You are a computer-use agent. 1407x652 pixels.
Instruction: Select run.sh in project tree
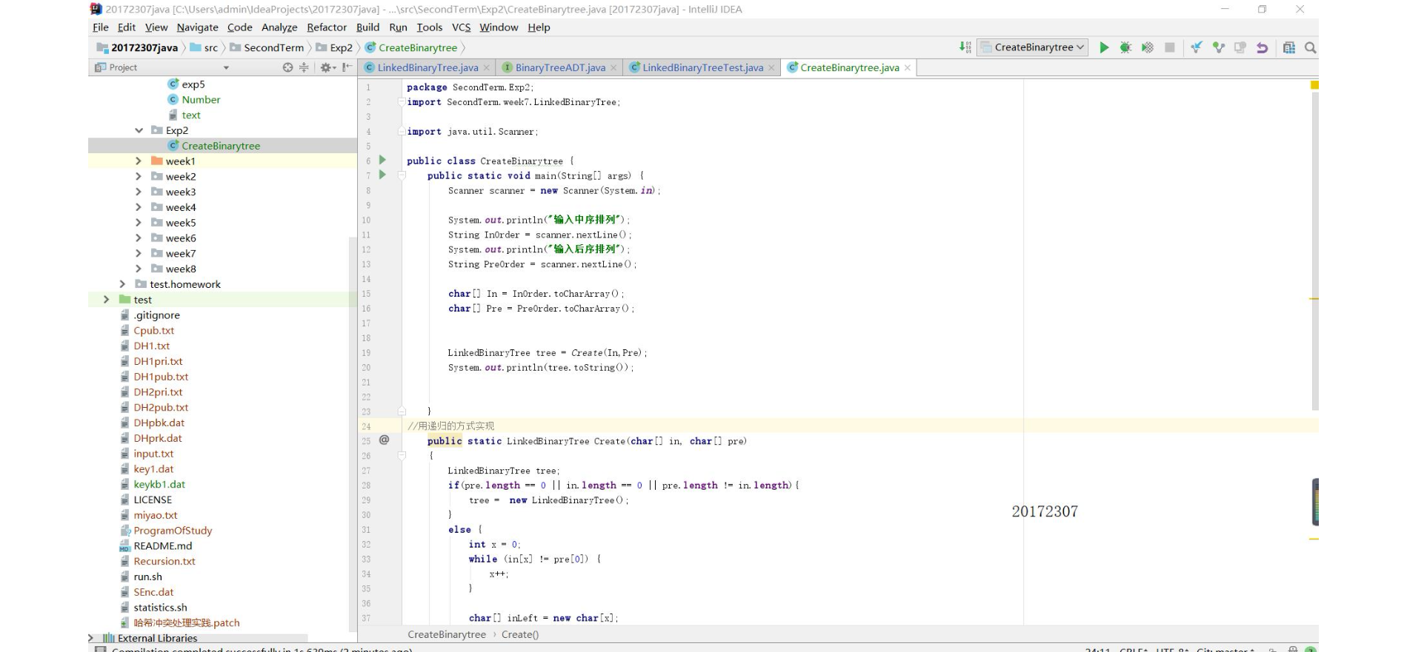coord(147,577)
